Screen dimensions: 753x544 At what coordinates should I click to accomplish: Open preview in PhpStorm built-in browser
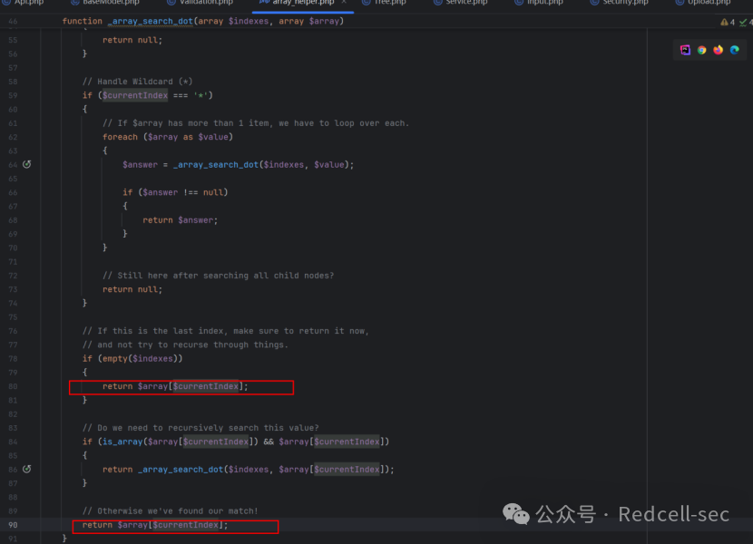pos(685,50)
